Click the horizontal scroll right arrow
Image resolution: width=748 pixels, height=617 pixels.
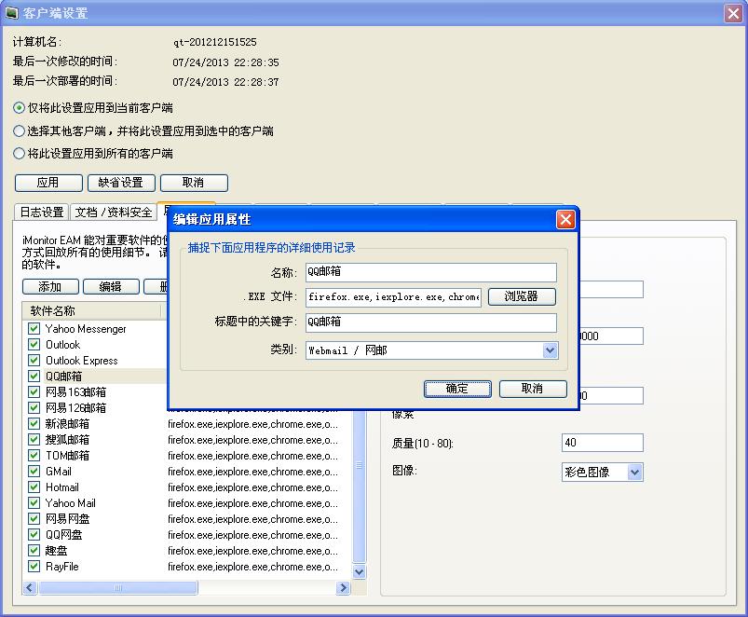343,588
